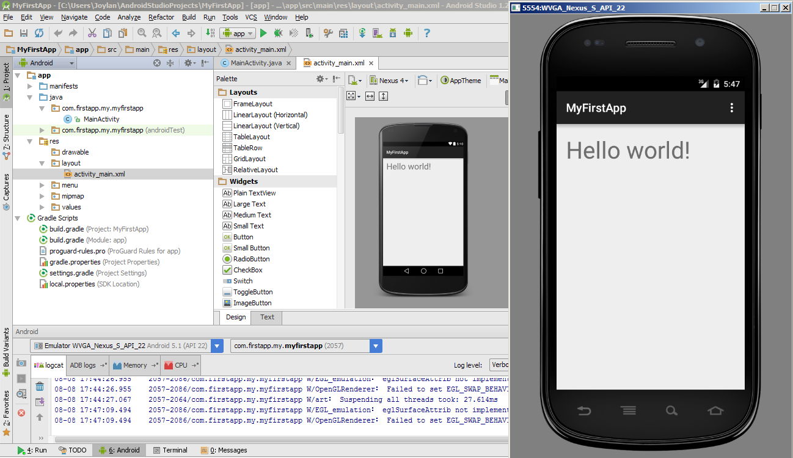Click the Find magnifier toolbar icon

tap(142, 33)
